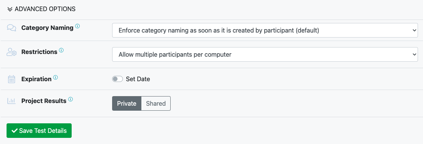Viewport: 423px width, 144px height.
Task: Select Private project results
Action: point(127,103)
